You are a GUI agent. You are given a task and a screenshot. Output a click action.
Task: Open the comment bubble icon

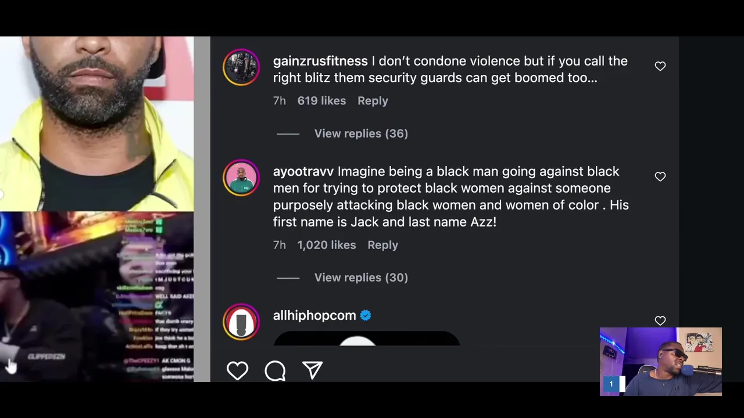[x=275, y=370]
